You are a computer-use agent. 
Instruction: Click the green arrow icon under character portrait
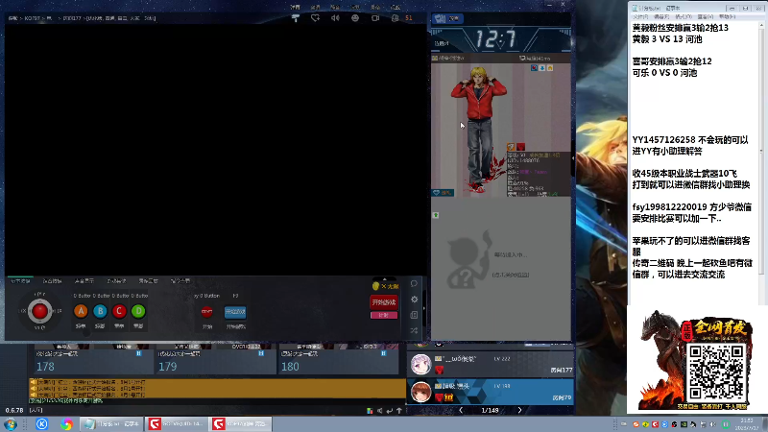(x=436, y=215)
